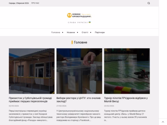Go to the Головна menu item
The height and width of the screenshot is (125, 167).
56,32
